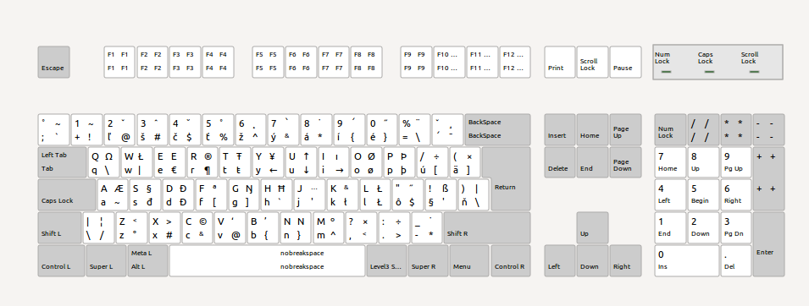Image resolution: width=809 pixels, height=306 pixels.
Task: Click the Q Ω key
Action: pyautogui.click(x=103, y=162)
